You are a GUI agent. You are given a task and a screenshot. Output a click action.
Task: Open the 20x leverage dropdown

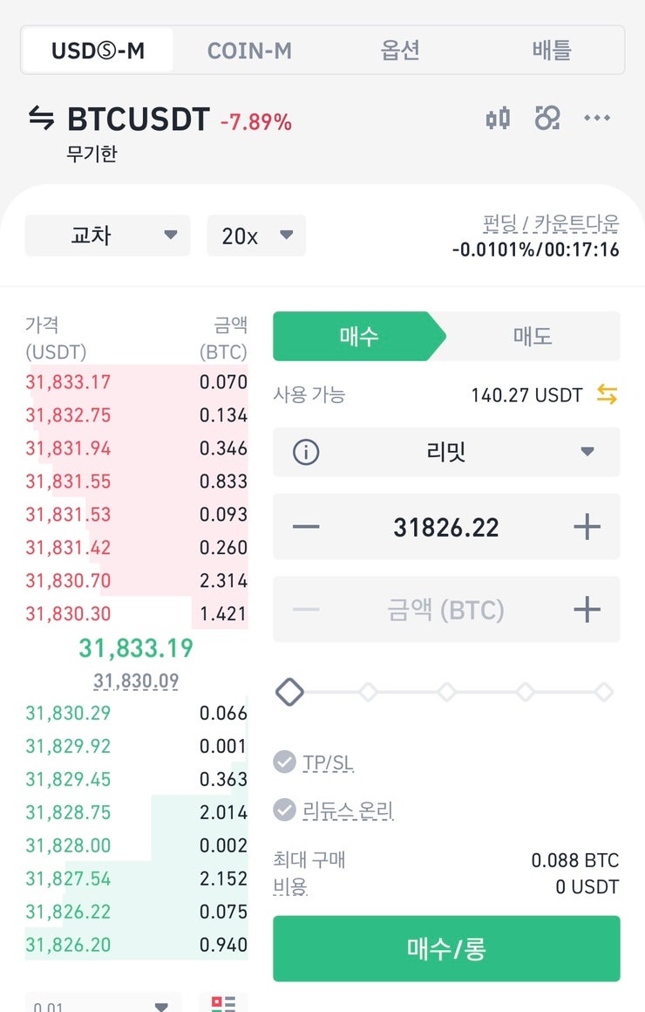[x=256, y=235]
